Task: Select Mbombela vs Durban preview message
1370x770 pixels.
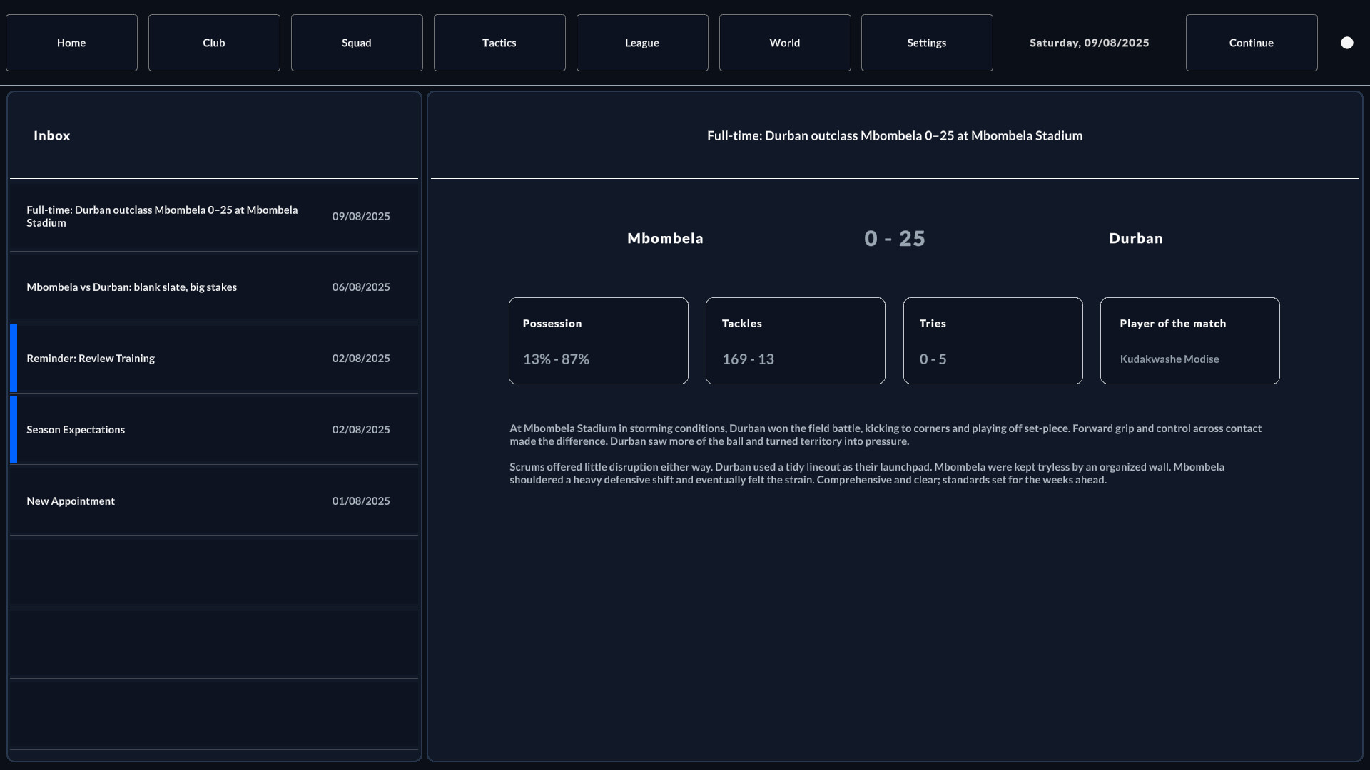Action: pos(214,287)
